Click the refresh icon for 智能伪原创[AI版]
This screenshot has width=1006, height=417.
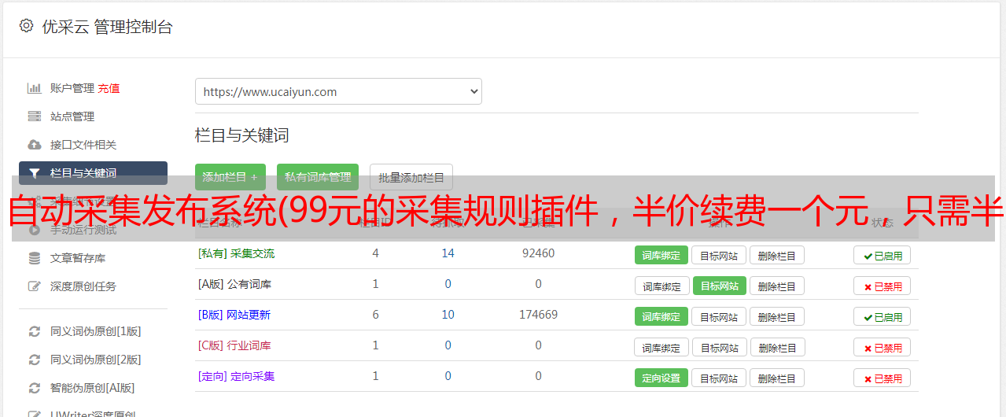pos(35,388)
